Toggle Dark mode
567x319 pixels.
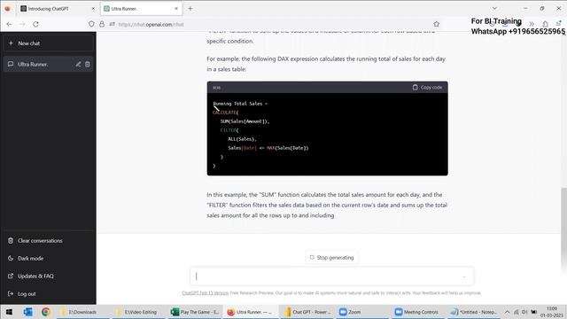(48, 258)
